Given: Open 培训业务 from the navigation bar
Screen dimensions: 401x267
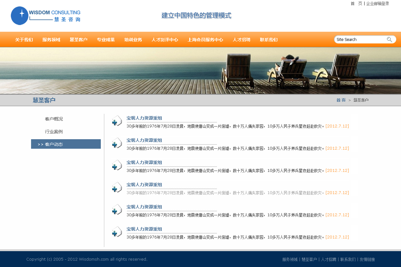Looking at the screenshot, I should [133, 40].
